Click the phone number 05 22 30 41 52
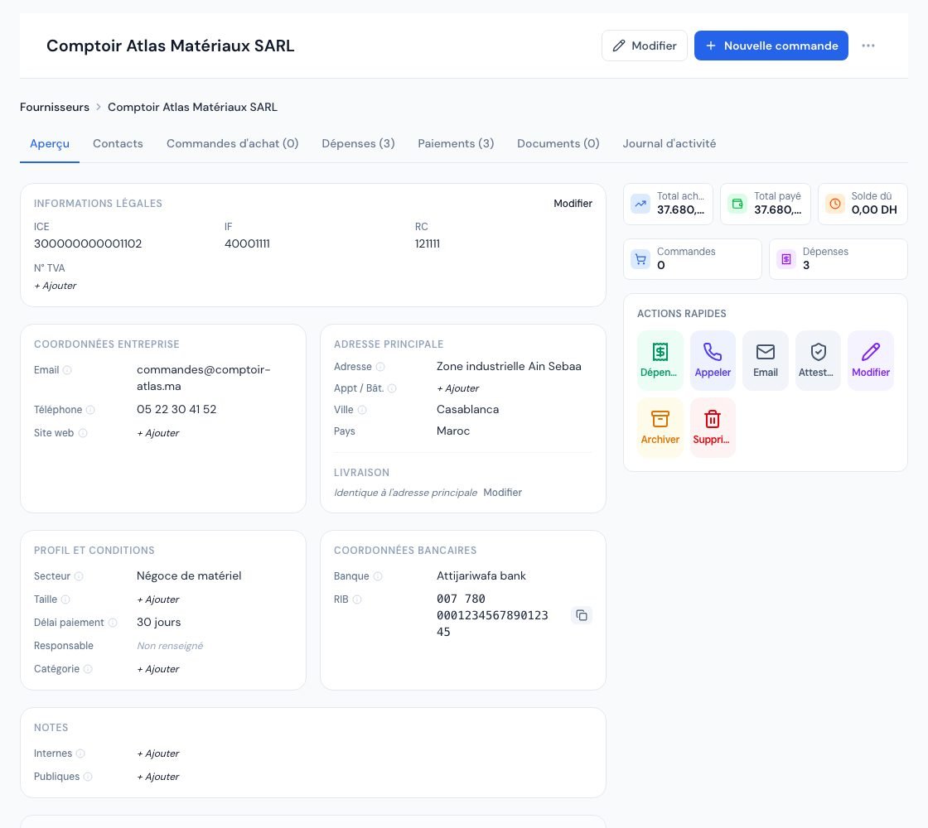Viewport: 928px width, 828px height. pyautogui.click(x=176, y=409)
